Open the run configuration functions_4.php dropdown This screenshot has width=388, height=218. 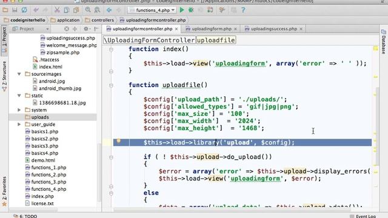pyautogui.click(x=152, y=10)
